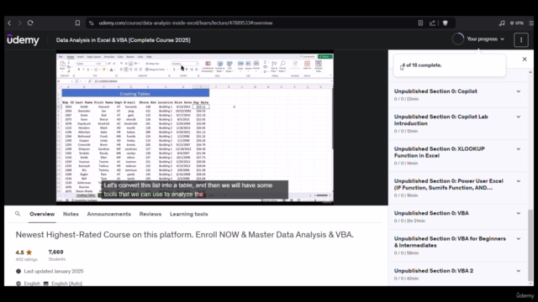Click the video caption text overlay
The height and width of the screenshot is (302, 538).
(x=194, y=190)
